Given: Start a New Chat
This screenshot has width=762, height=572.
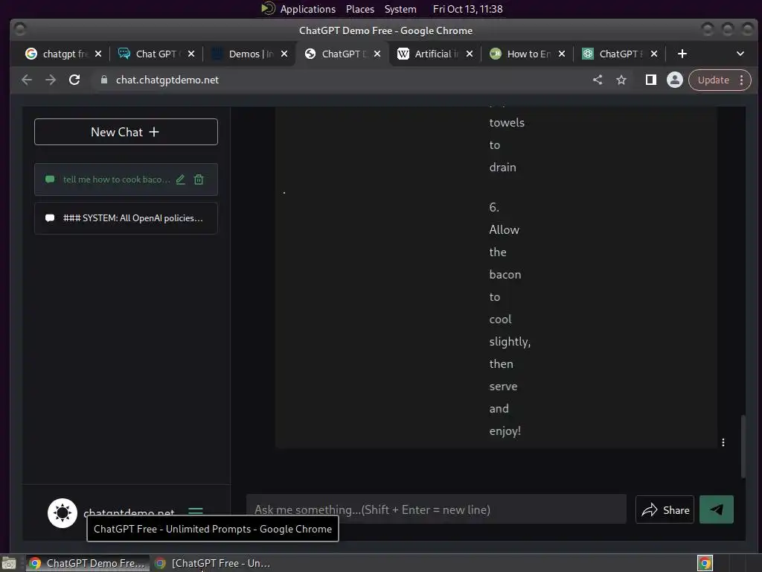Looking at the screenshot, I should 126,132.
